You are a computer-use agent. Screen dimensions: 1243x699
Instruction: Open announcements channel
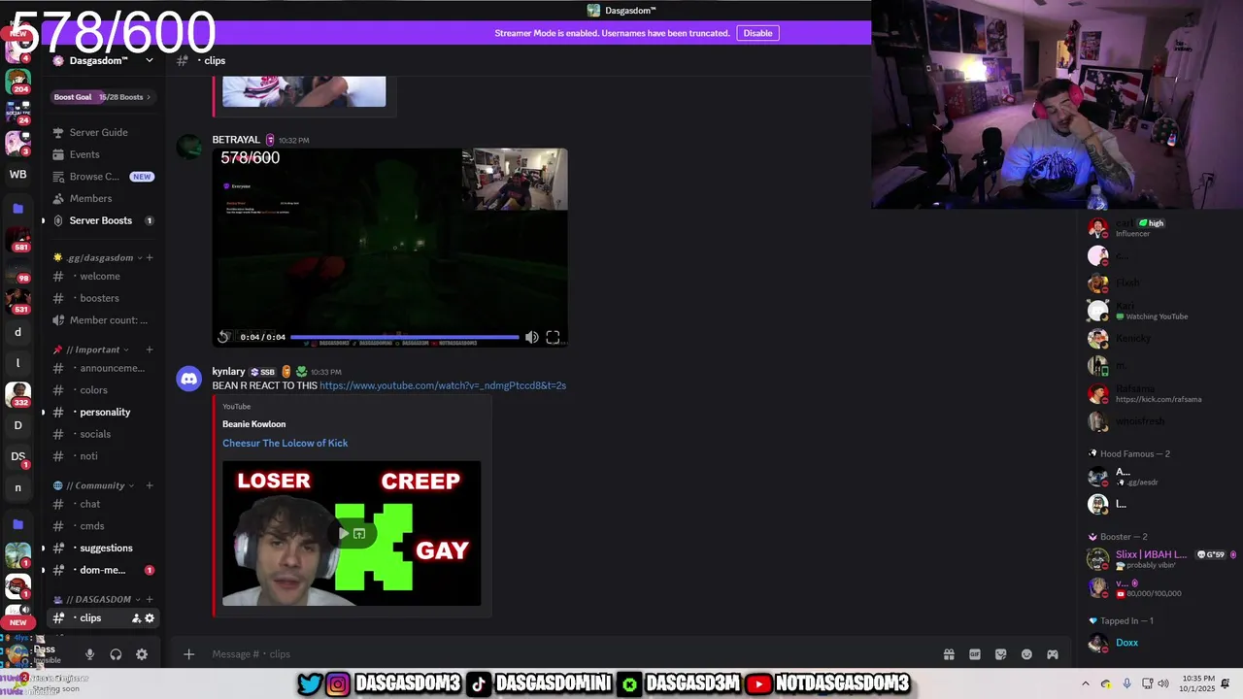(105, 368)
